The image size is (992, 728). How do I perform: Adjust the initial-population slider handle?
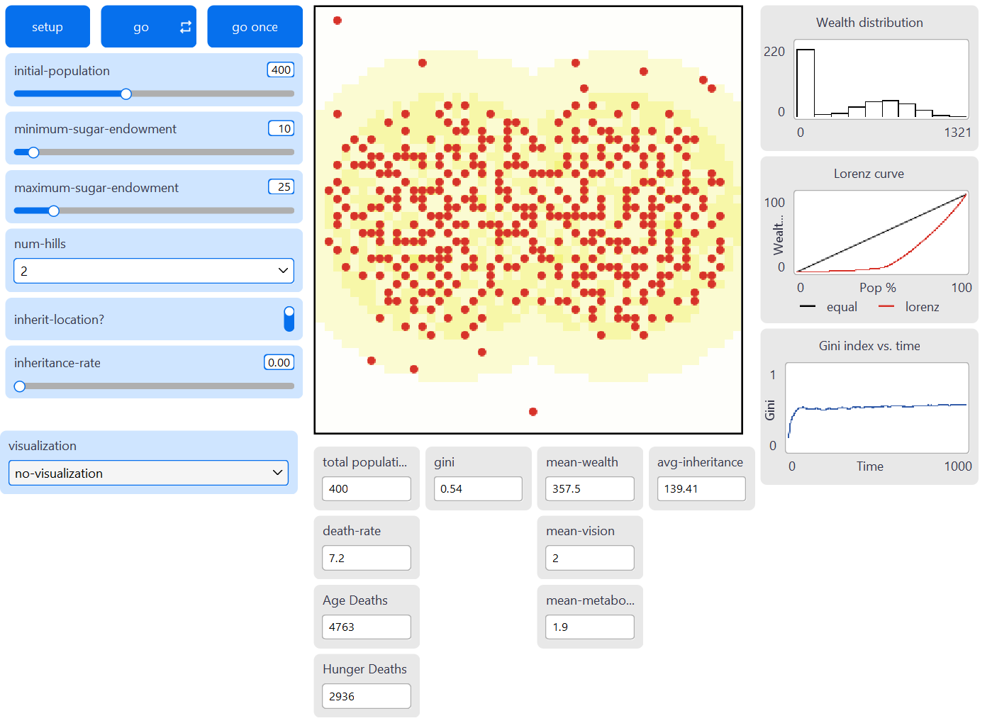coord(126,94)
